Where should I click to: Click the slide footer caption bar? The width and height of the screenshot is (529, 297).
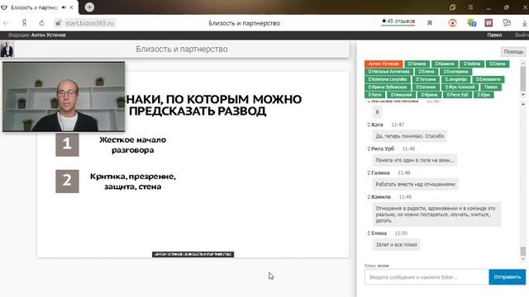[x=193, y=254]
